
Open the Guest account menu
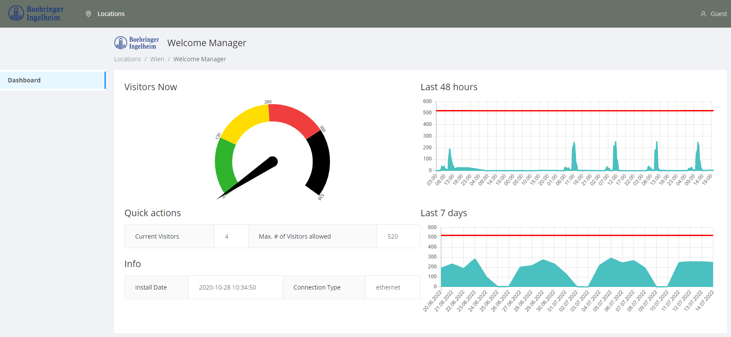coord(718,14)
